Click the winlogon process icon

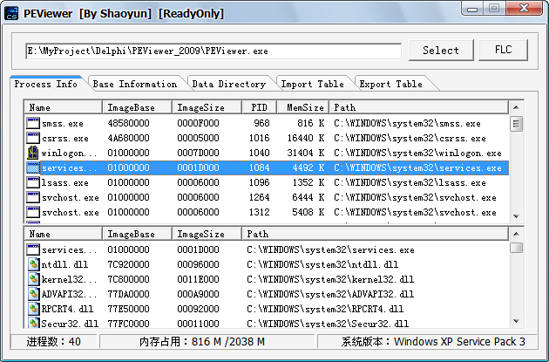33,153
